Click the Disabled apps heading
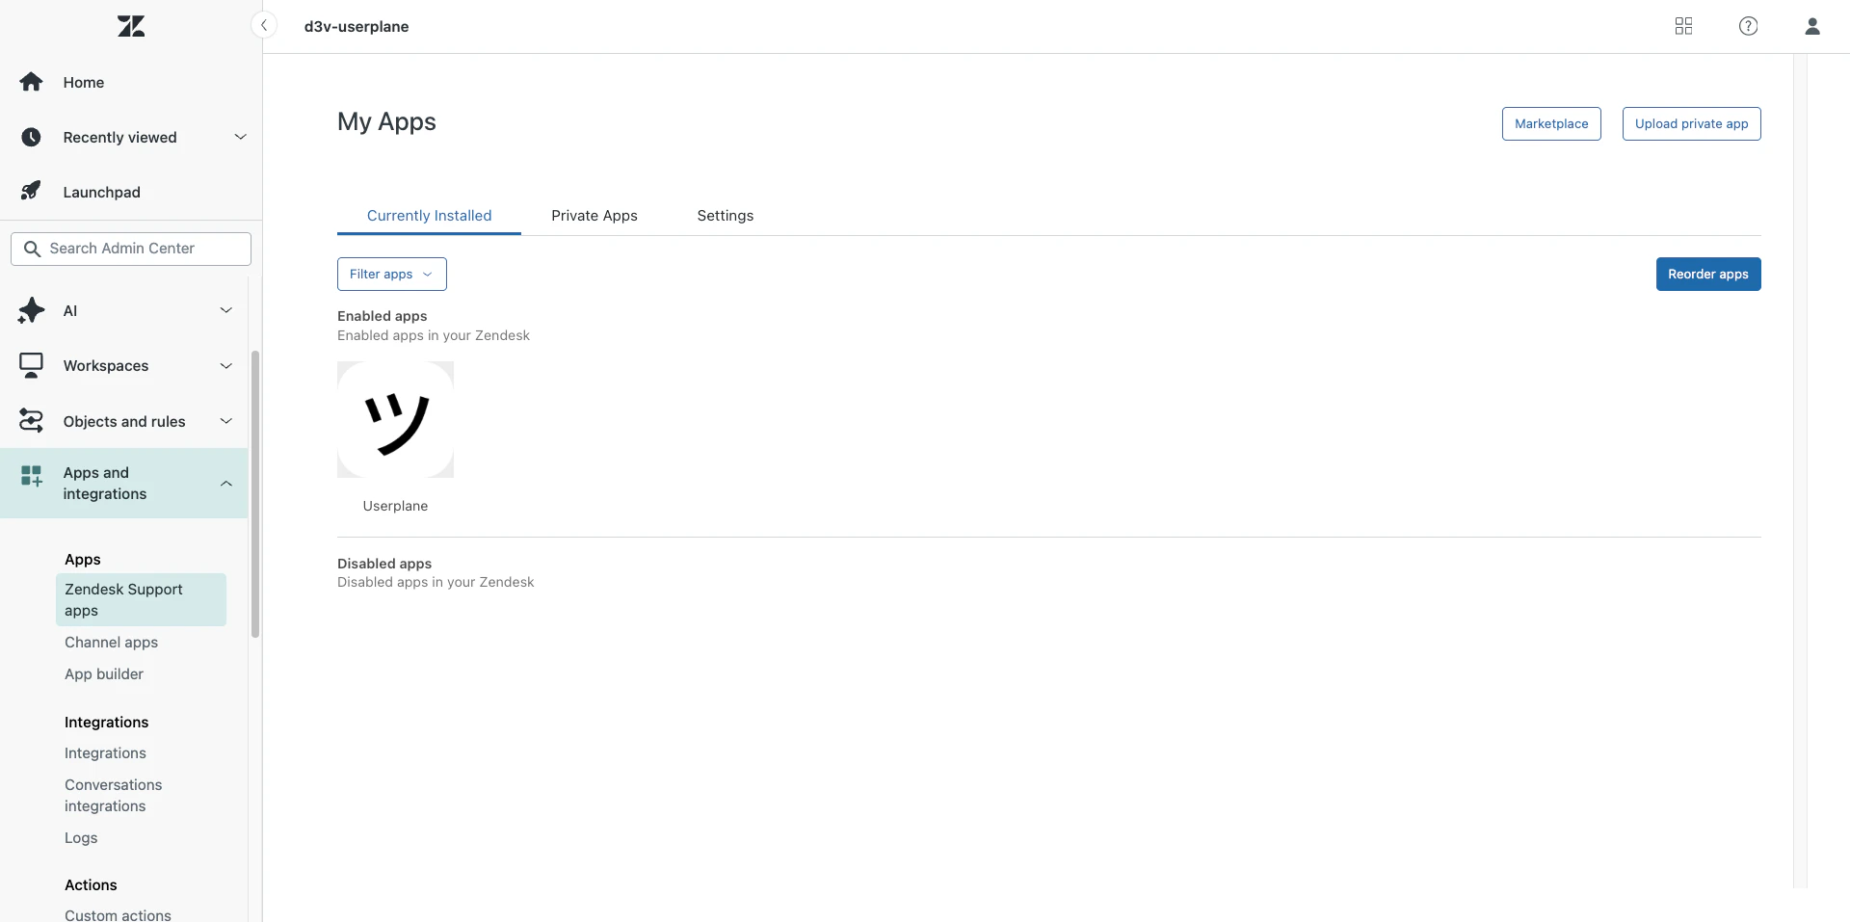Image resolution: width=1850 pixels, height=922 pixels. [x=384, y=564]
